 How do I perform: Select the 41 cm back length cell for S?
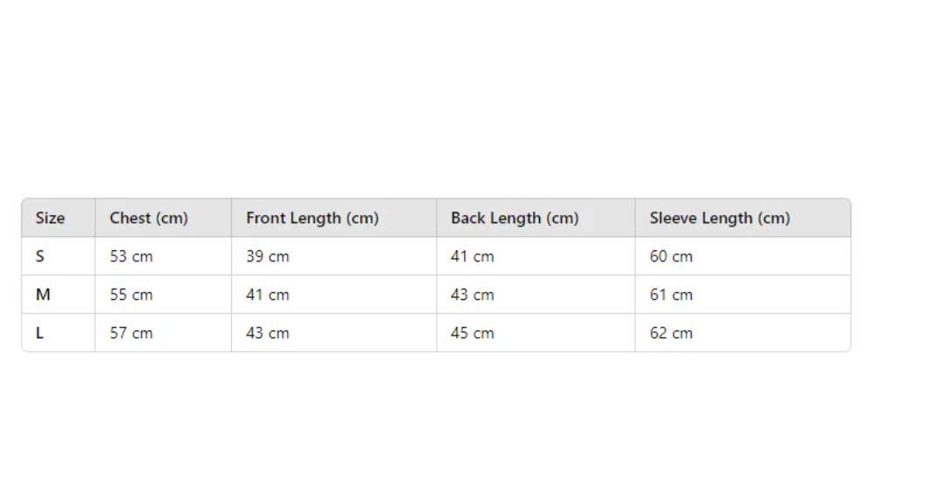536,256
